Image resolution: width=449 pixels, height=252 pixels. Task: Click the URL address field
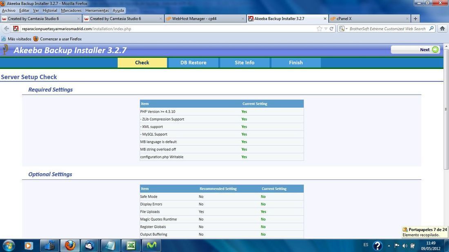coord(167,29)
